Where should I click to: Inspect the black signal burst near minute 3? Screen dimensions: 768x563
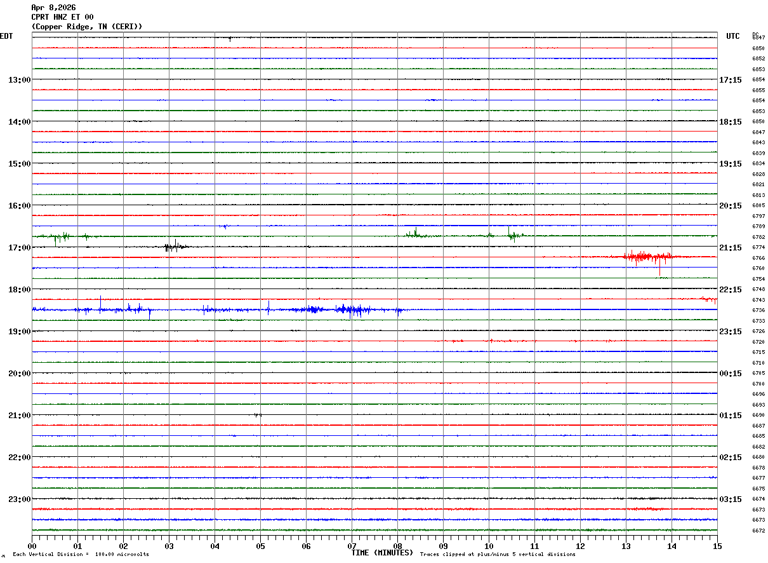pyautogui.click(x=173, y=247)
